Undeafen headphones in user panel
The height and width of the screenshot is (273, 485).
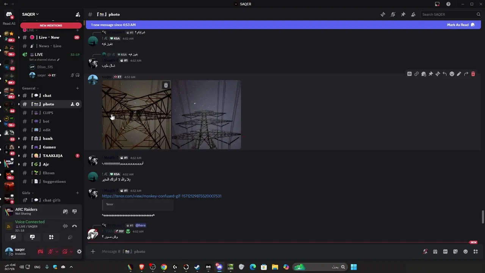coord(65,251)
